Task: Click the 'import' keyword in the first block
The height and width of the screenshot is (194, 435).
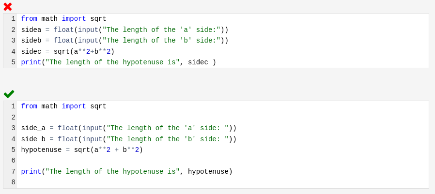Action: click(x=74, y=19)
